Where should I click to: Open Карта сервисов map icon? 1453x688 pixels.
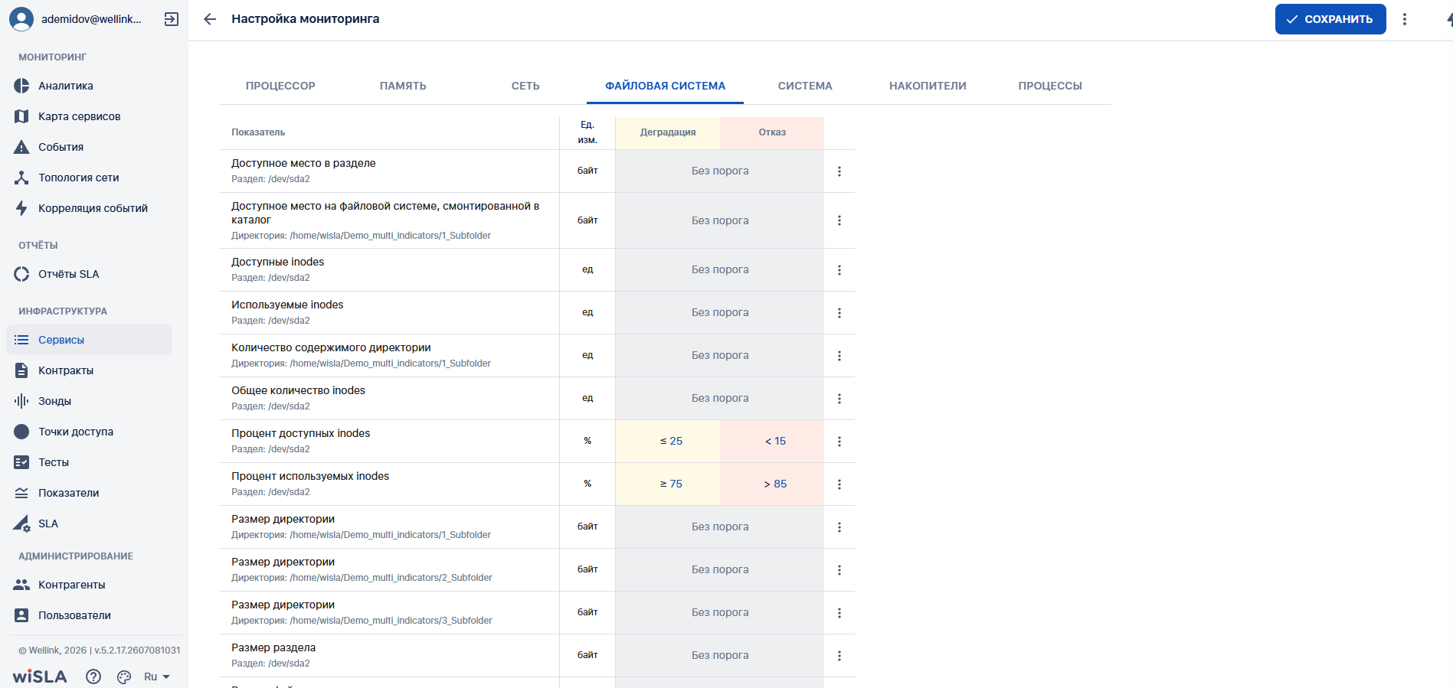21,116
